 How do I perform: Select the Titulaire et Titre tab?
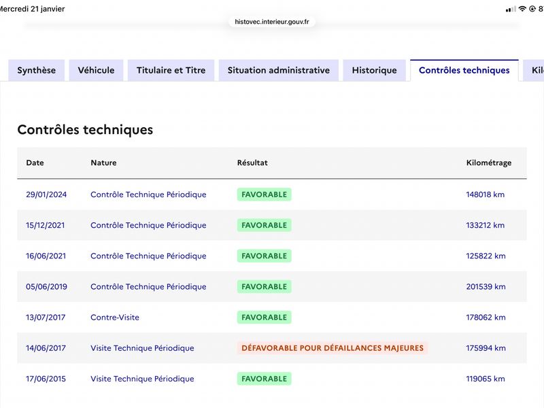coord(171,70)
